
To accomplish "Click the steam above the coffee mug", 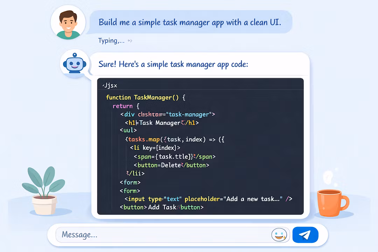I will (329, 178).
